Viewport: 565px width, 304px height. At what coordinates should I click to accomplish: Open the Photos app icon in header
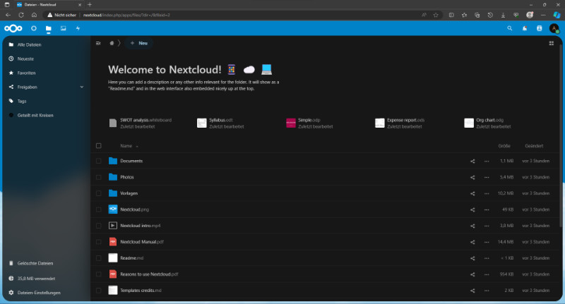64,28
